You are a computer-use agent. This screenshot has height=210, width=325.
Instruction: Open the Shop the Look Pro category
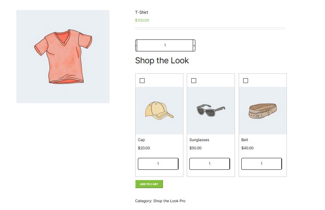coord(169,201)
